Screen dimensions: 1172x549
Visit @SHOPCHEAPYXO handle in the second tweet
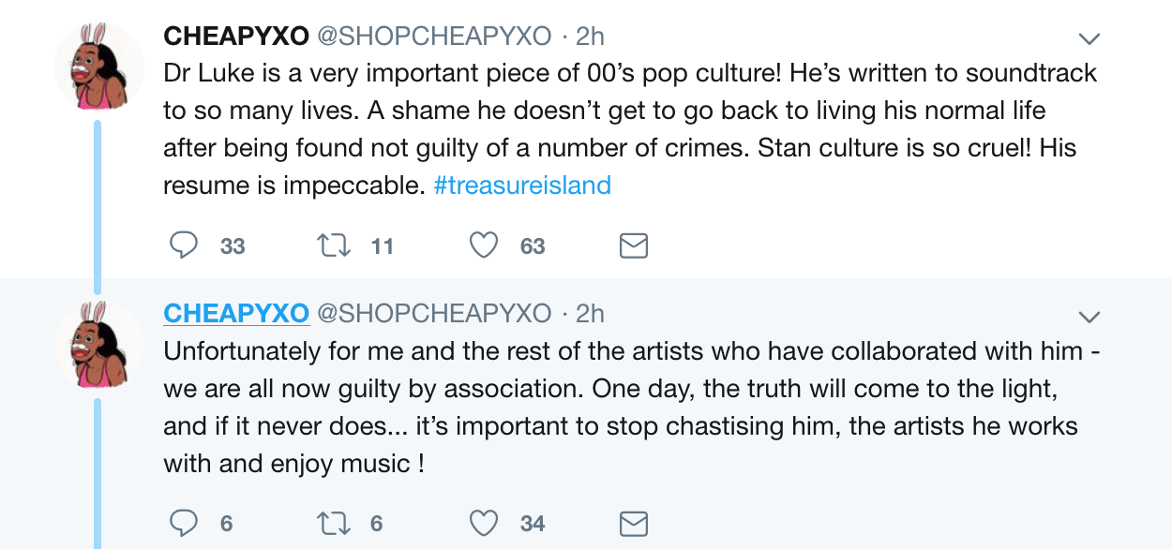click(x=434, y=312)
